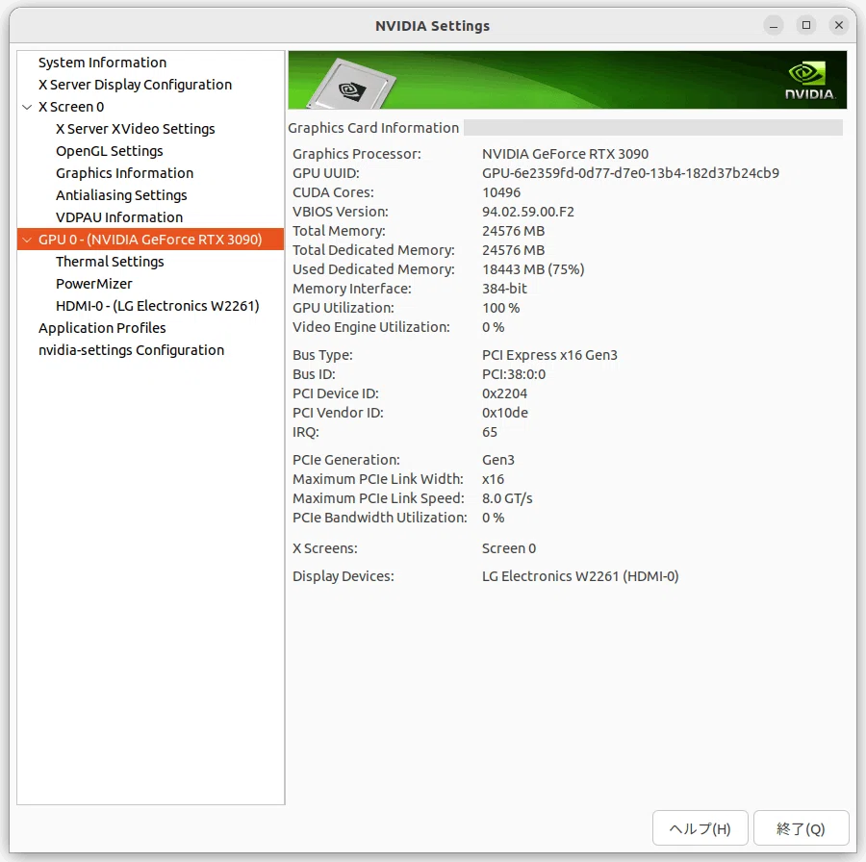Click the ヘルプ(H) help button
The height and width of the screenshot is (862, 866).
click(700, 827)
